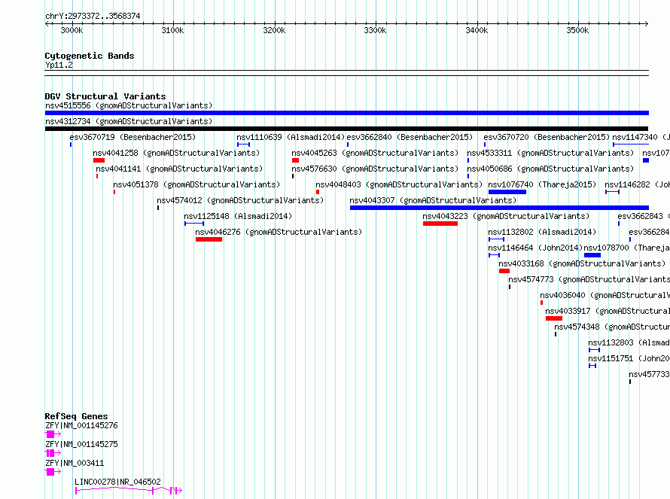This screenshot has width=670, height=499.
Task: Click the red nsv4041258 variant bar
Action: [x=99, y=160]
